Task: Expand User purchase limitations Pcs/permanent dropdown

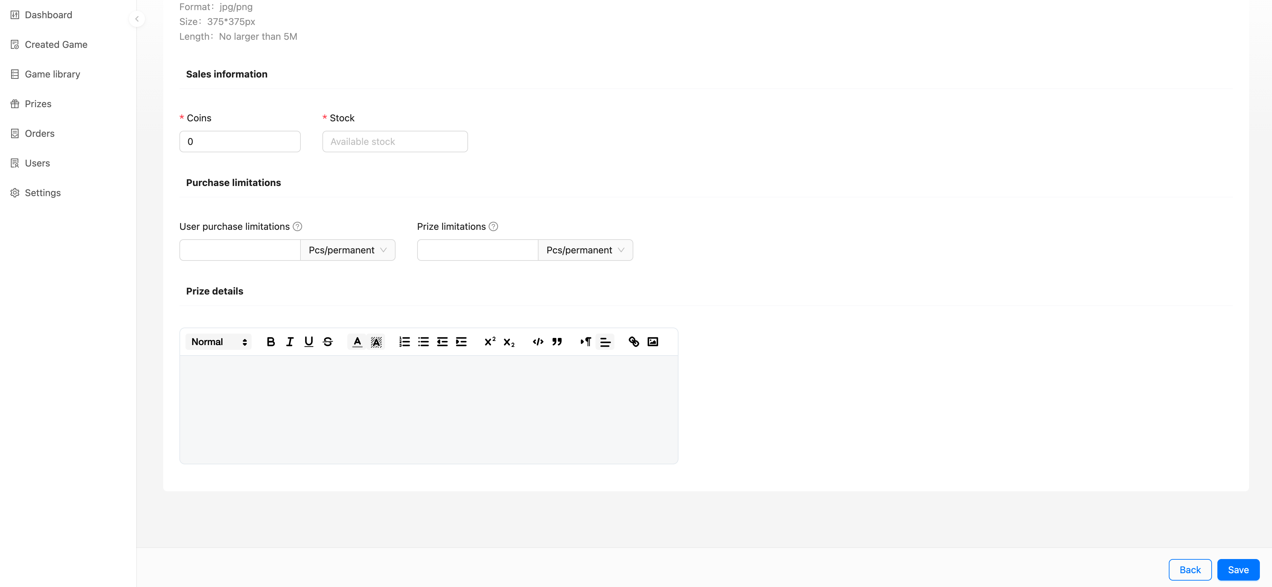Action: pos(348,250)
